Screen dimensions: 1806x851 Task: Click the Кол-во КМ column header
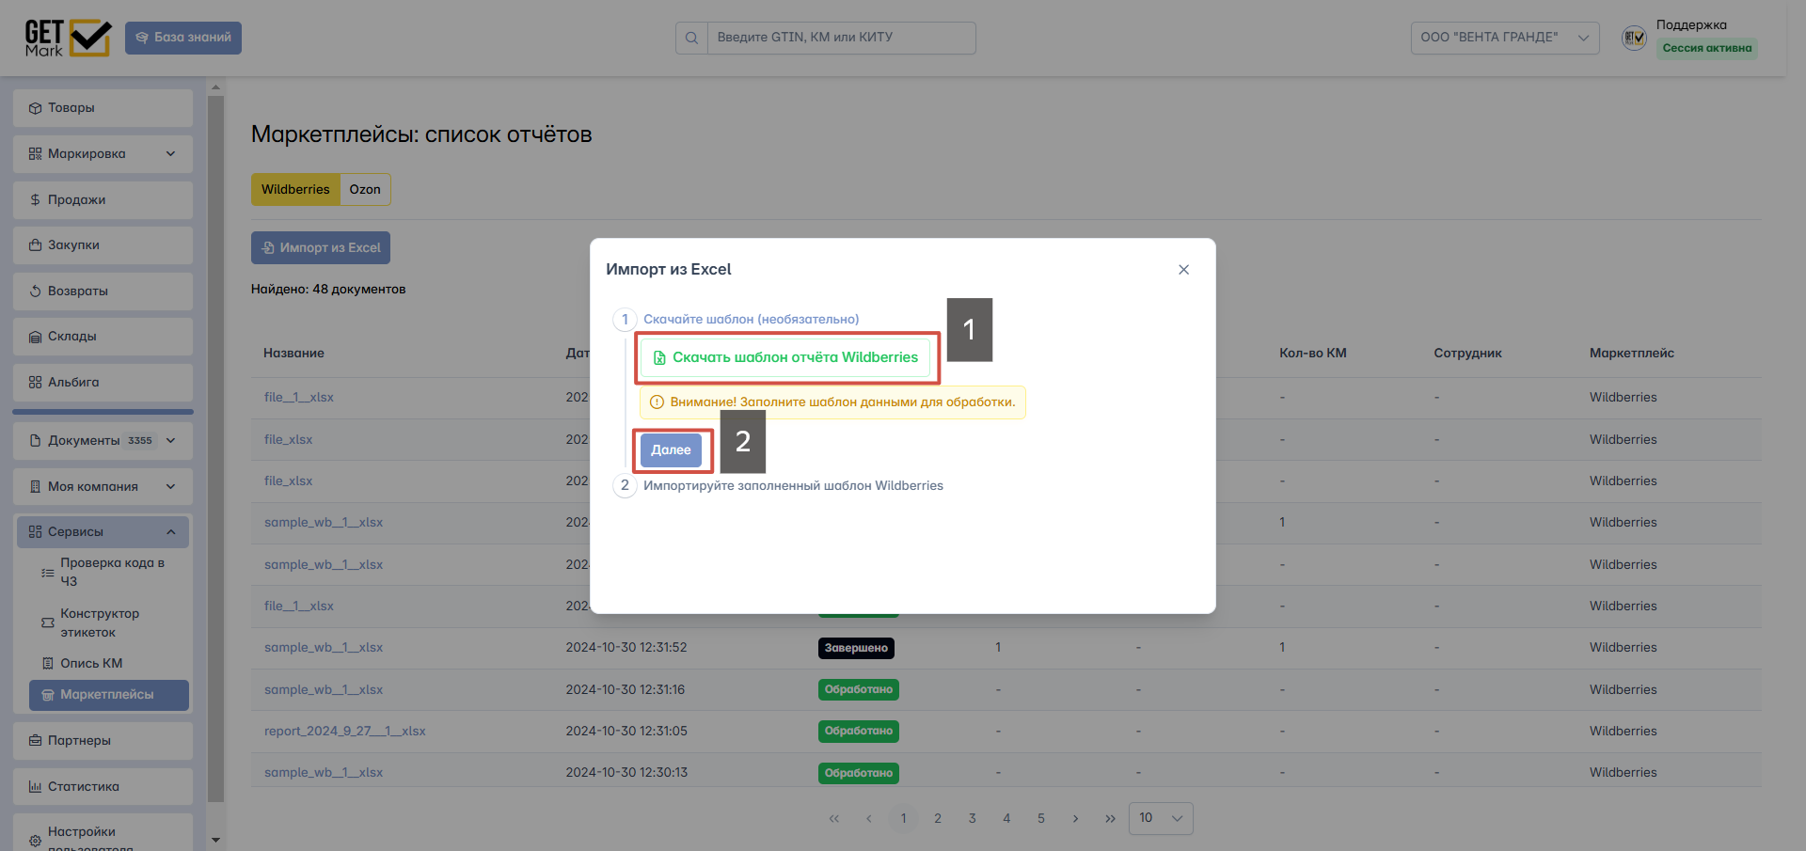[x=1313, y=354]
